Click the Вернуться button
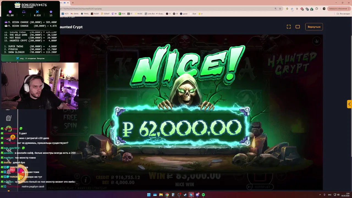Screen dimensions: 352x198 pos(314,27)
